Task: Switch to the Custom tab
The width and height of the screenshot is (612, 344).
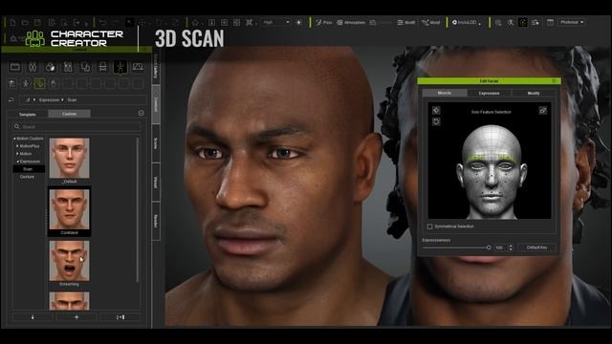Action: click(x=70, y=114)
